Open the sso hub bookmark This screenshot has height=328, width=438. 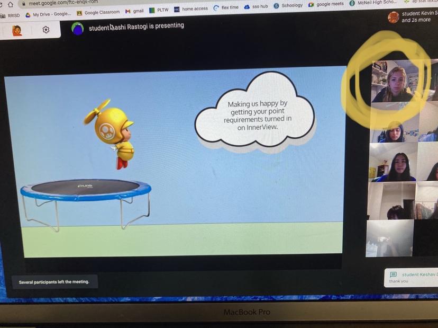256,6
